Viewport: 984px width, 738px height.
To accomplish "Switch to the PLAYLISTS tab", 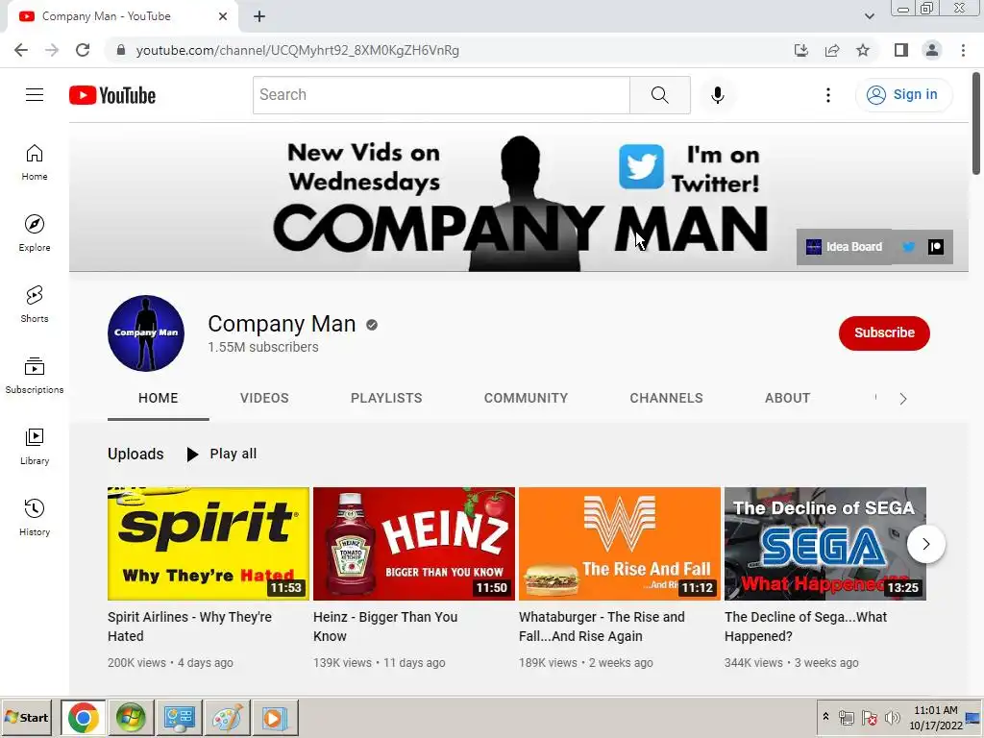I will [x=386, y=398].
